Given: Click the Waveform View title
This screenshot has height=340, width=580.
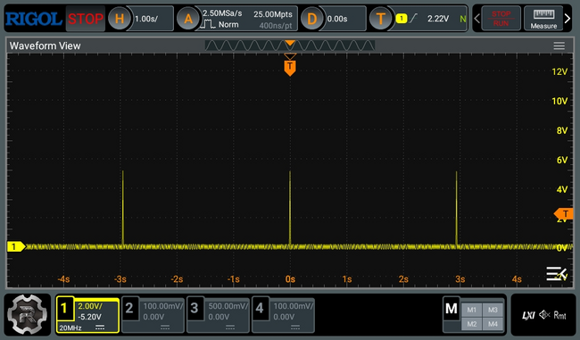Looking at the screenshot, I should (x=45, y=46).
